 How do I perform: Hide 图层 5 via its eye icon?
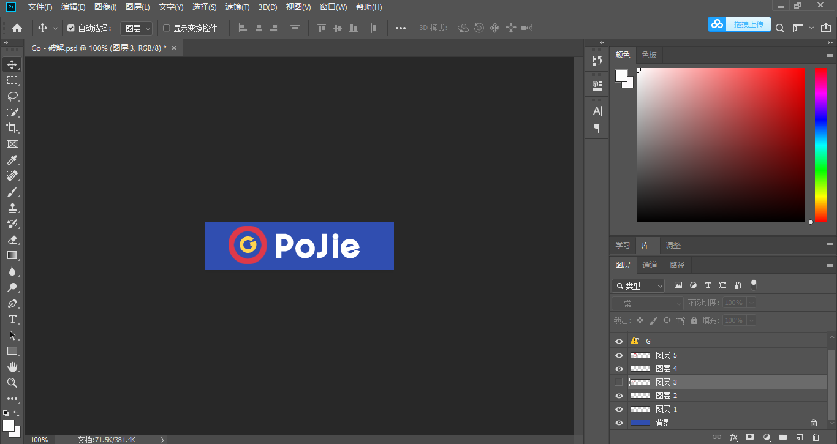click(619, 355)
